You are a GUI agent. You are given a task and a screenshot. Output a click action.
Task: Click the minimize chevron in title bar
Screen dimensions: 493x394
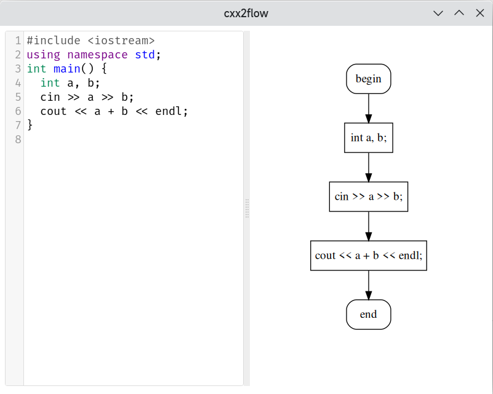(438, 13)
